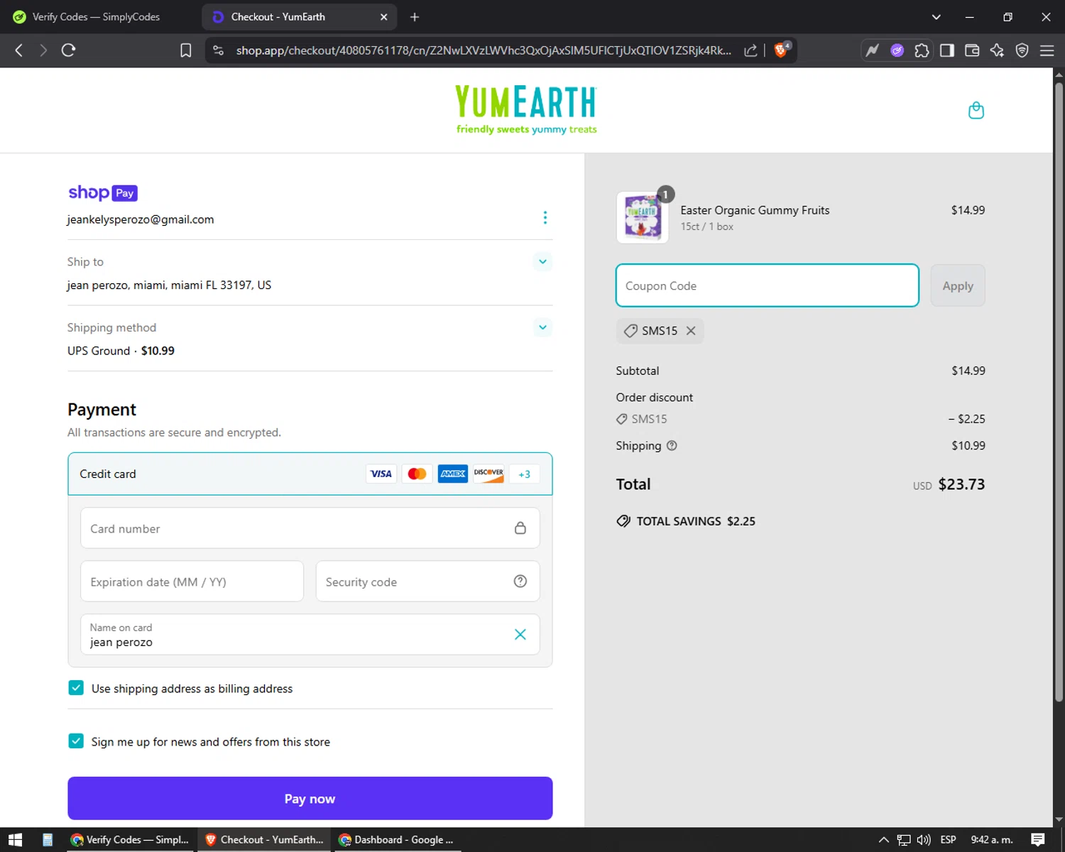Image resolution: width=1065 pixels, height=852 pixels.
Task: Switch the ESP keyboard language
Action: coord(948,839)
